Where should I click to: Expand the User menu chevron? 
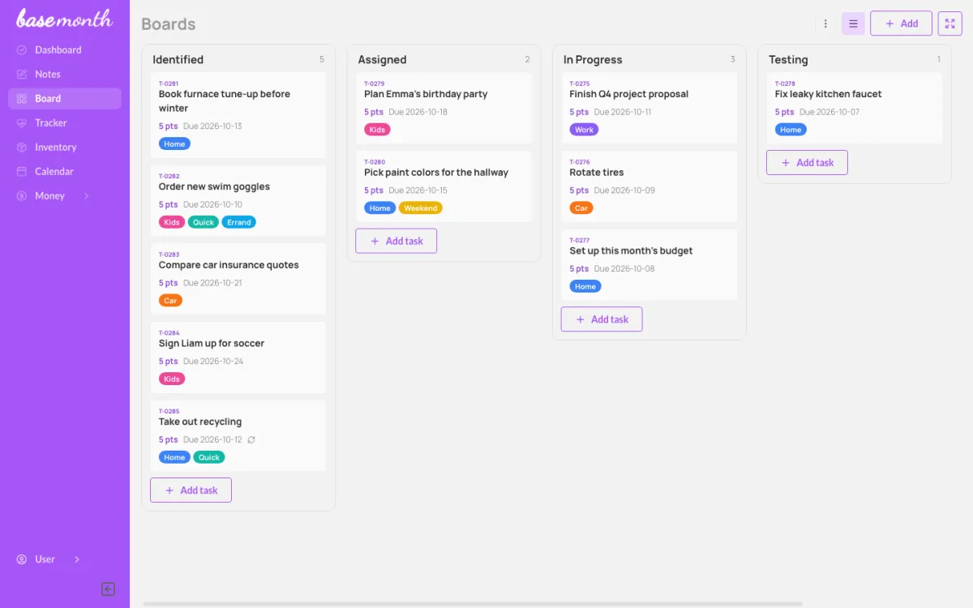tap(77, 559)
